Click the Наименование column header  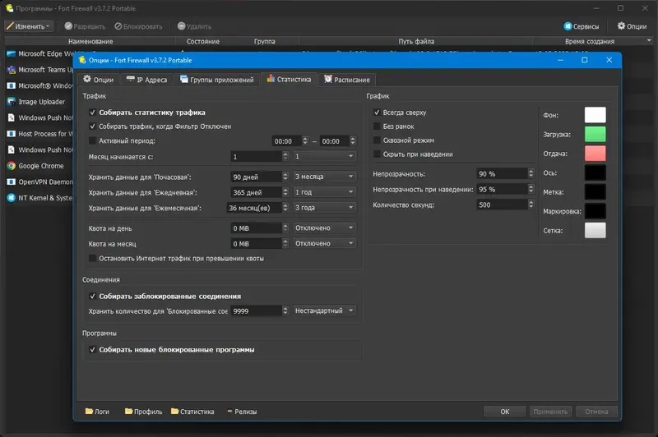90,41
